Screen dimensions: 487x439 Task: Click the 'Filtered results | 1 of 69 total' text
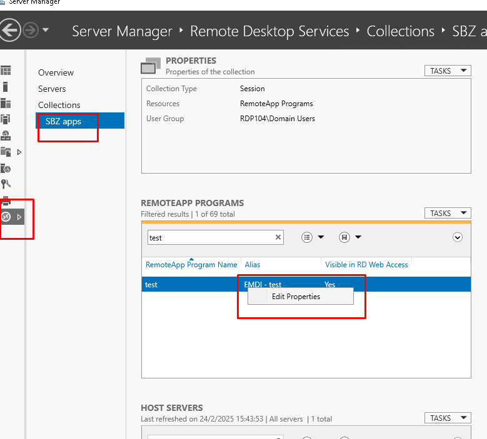188,214
